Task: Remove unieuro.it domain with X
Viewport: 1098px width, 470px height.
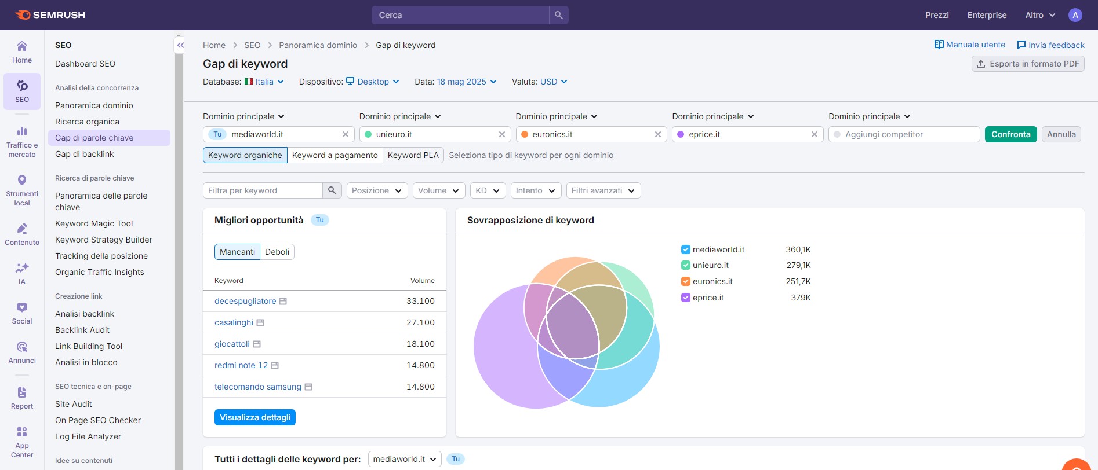Action: tap(502, 134)
